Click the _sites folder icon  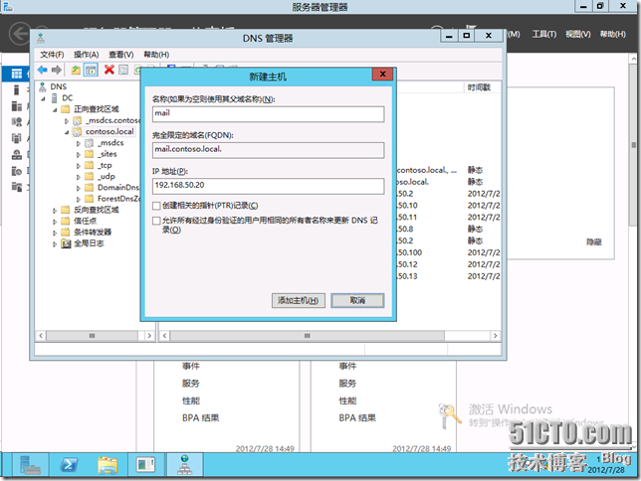click(90, 154)
